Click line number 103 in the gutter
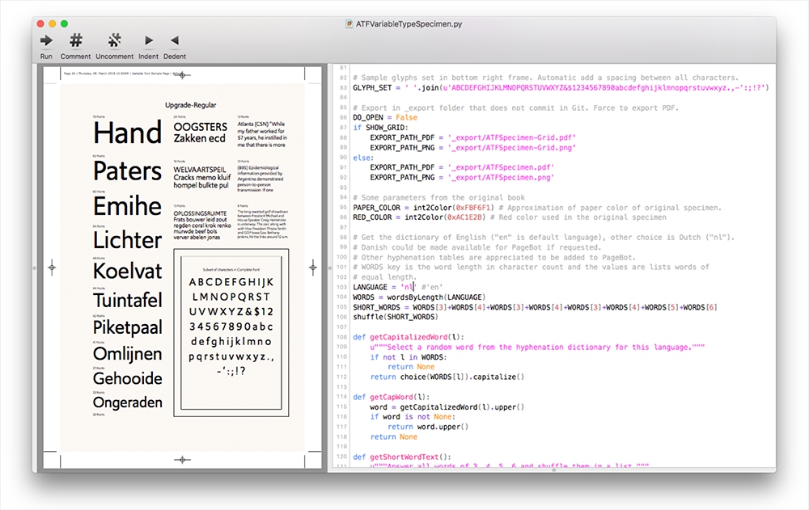 click(x=341, y=287)
